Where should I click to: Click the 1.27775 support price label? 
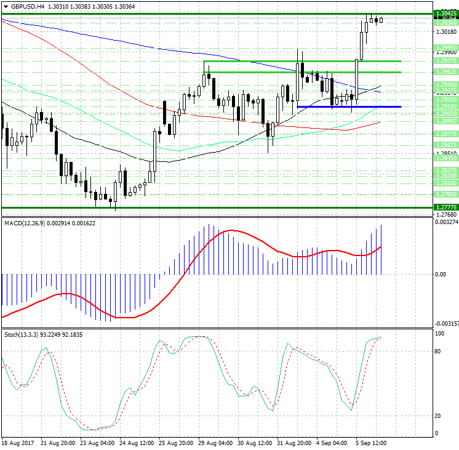(x=445, y=207)
